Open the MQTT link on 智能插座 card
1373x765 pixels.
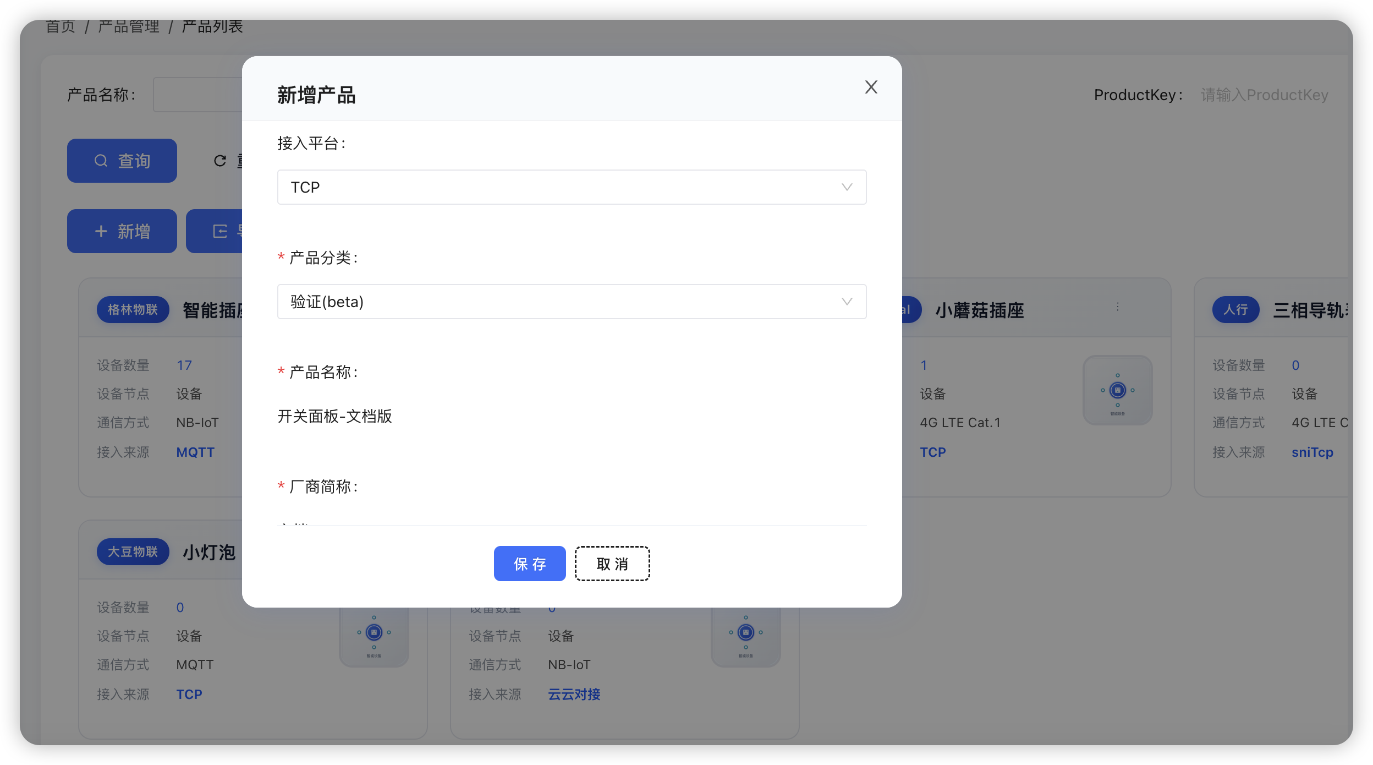click(x=195, y=452)
